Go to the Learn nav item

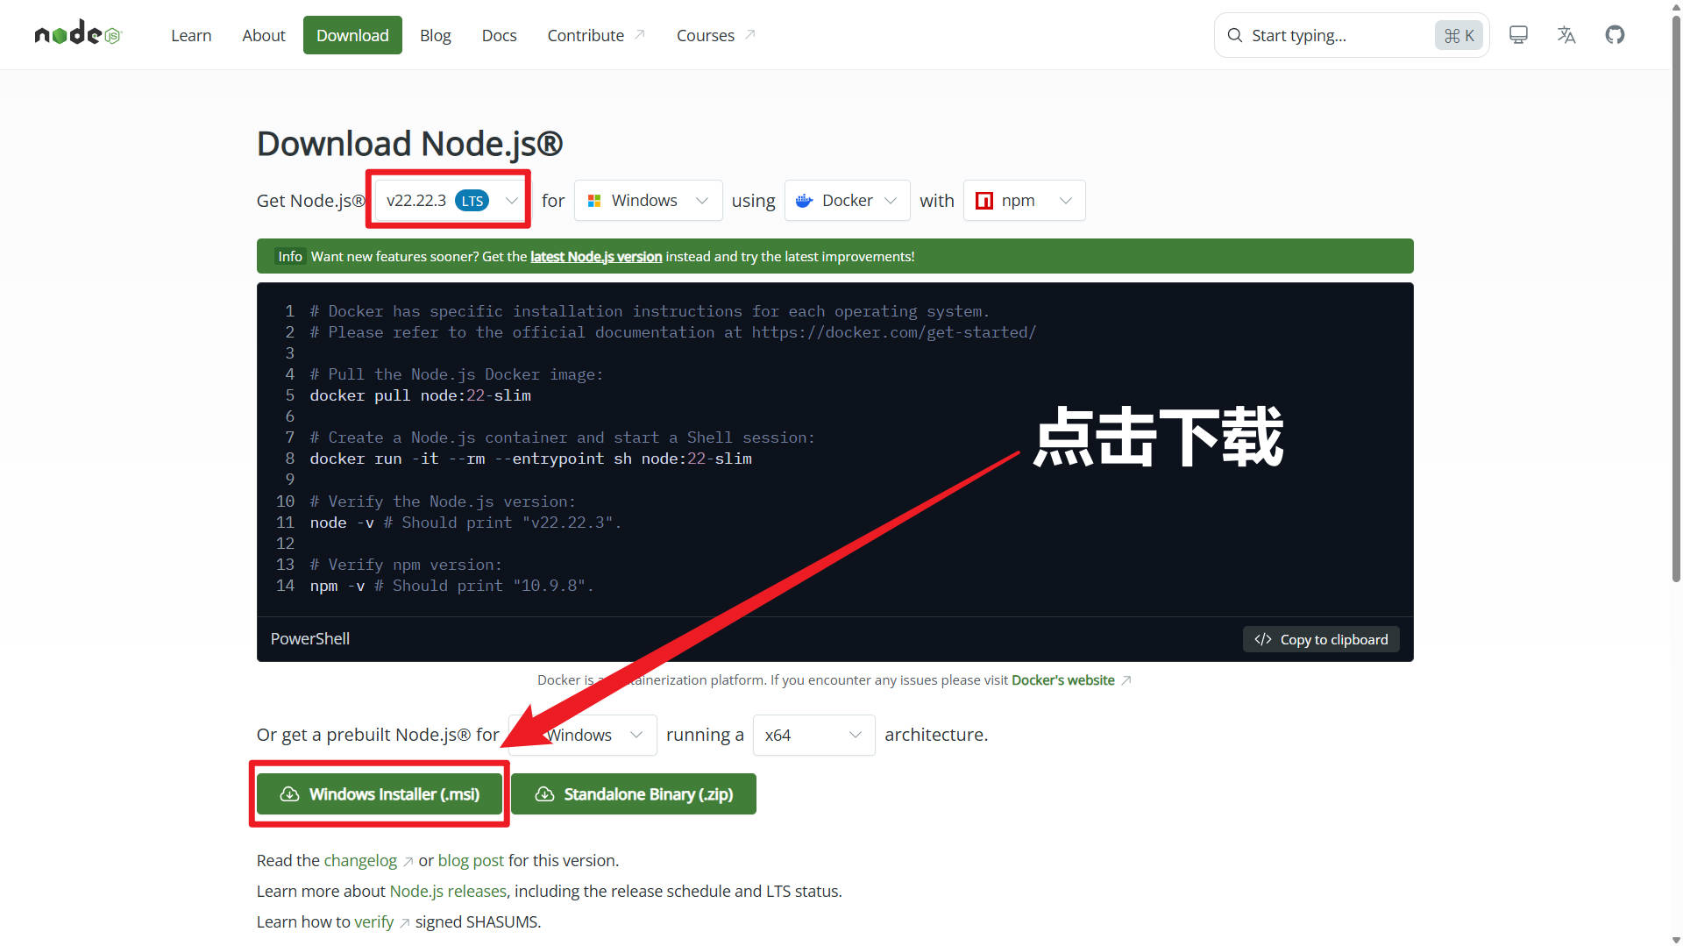(x=191, y=35)
